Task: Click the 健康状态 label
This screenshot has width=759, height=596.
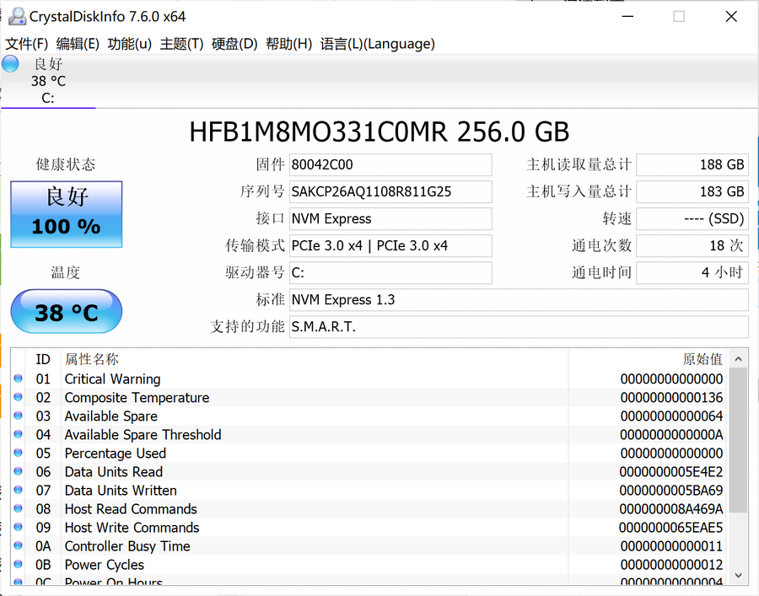Action: pos(66,164)
